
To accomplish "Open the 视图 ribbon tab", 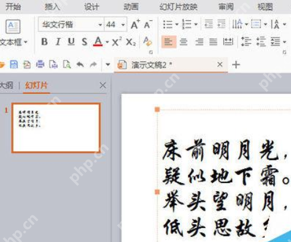I will [265, 7].
